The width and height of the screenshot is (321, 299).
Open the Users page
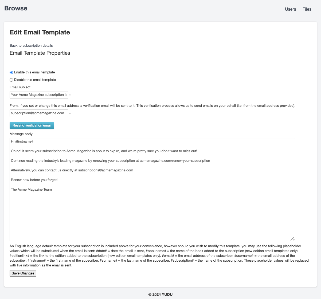click(290, 9)
